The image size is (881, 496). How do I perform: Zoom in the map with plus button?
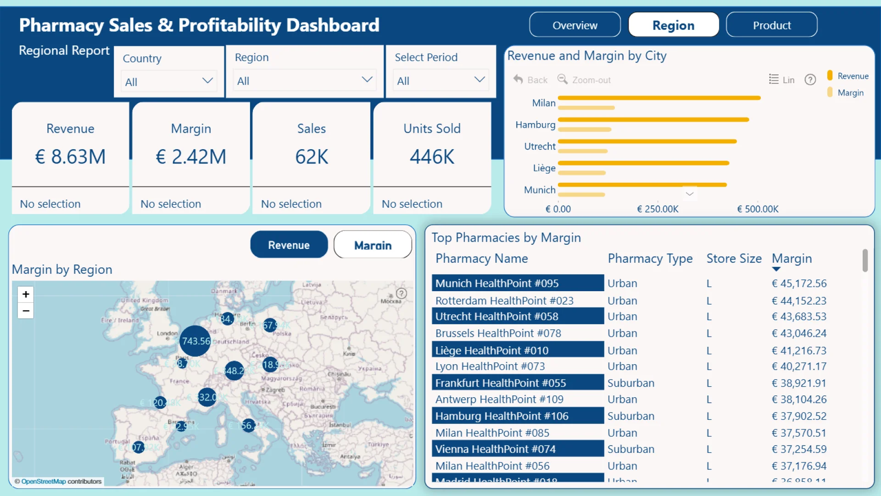point(26,294)
